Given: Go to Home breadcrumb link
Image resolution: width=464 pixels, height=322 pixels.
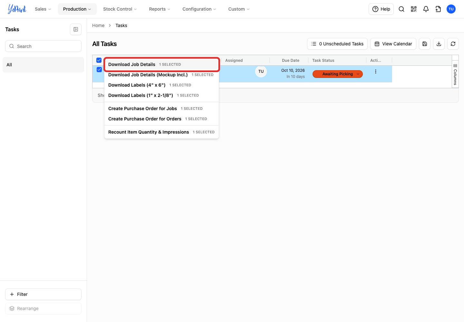Looking at the screenshot, I should pos(98,25).
